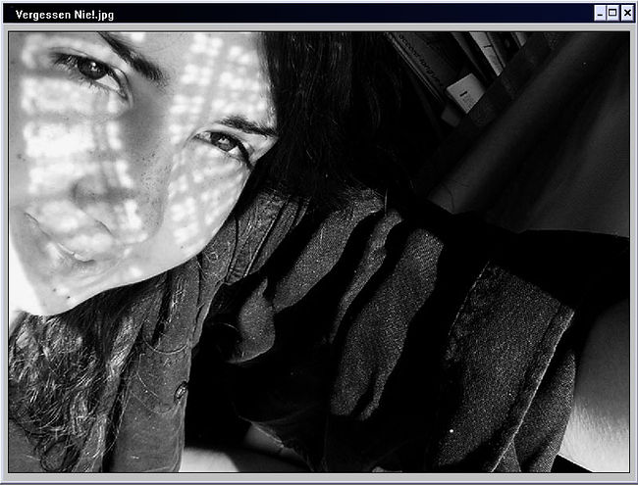Click the lips in the photo
638x485 pixels.
57,252
